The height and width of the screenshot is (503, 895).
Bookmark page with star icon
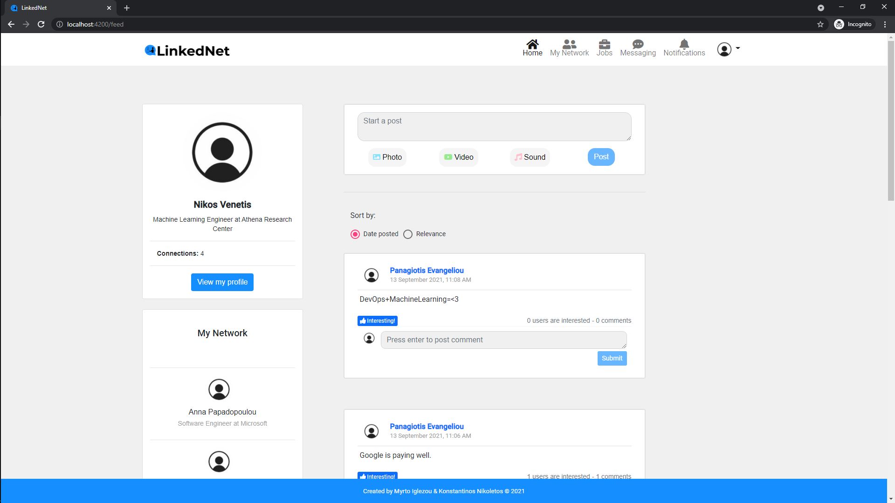[820, 24]
